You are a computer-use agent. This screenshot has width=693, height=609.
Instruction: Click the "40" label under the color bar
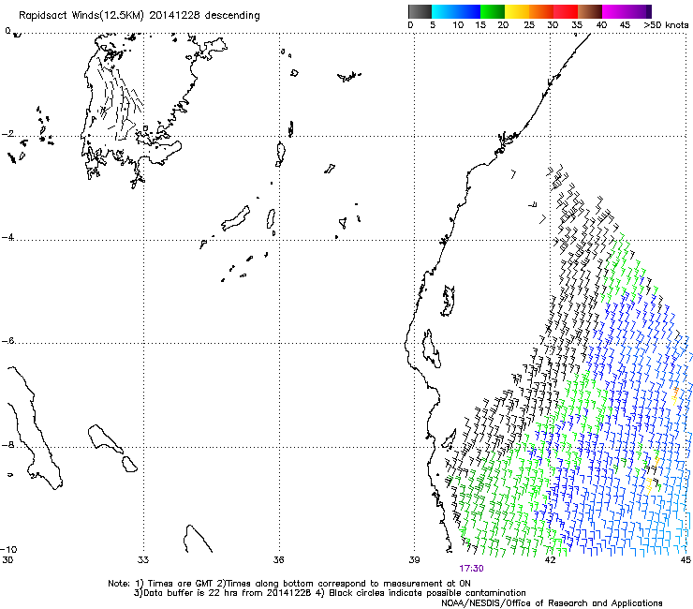coord(601,25)
